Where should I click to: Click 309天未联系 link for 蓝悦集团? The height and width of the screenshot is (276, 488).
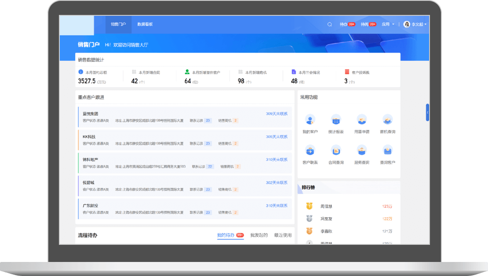coord(277,114)
